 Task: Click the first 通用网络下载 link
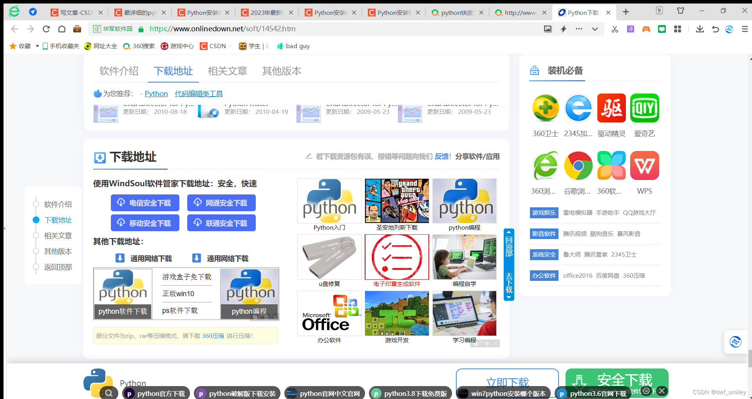pos(144,258)
